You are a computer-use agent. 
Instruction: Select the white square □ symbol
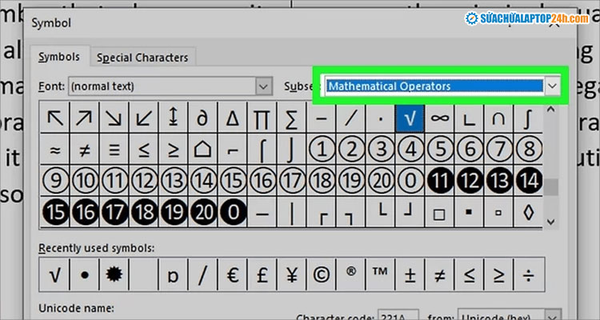[439, 212]
